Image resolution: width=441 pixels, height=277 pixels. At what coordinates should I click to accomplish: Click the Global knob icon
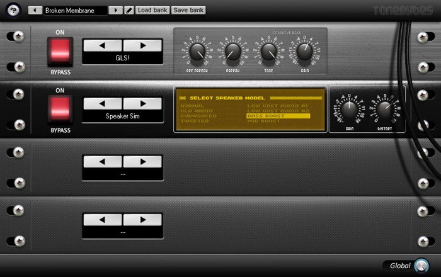tap(421, 266)
